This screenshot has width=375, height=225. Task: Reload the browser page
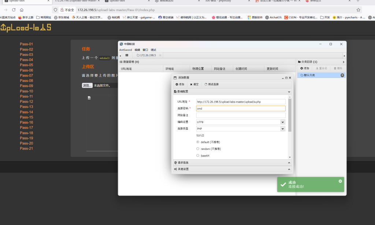coord(14,10)
